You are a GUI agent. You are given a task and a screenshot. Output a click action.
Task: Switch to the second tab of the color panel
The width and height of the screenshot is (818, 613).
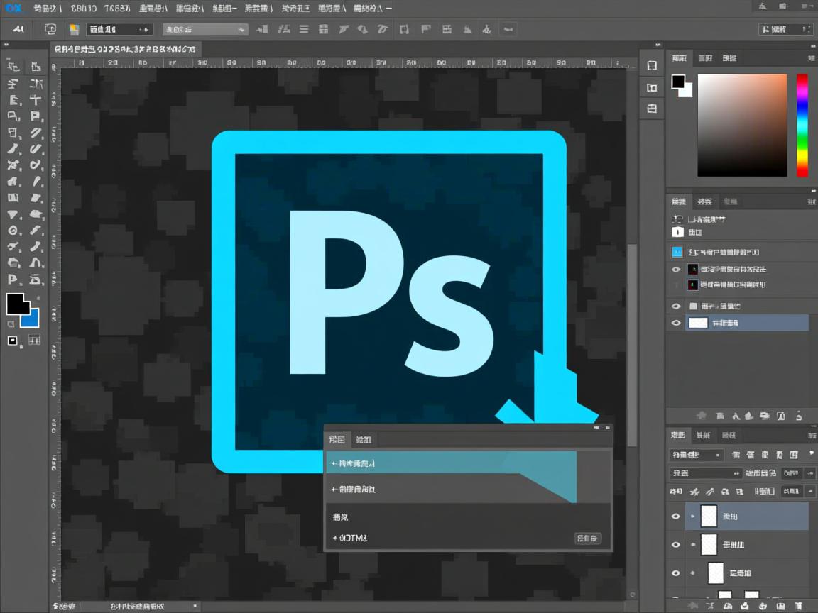pyautogui.click(x=704, y=58)
